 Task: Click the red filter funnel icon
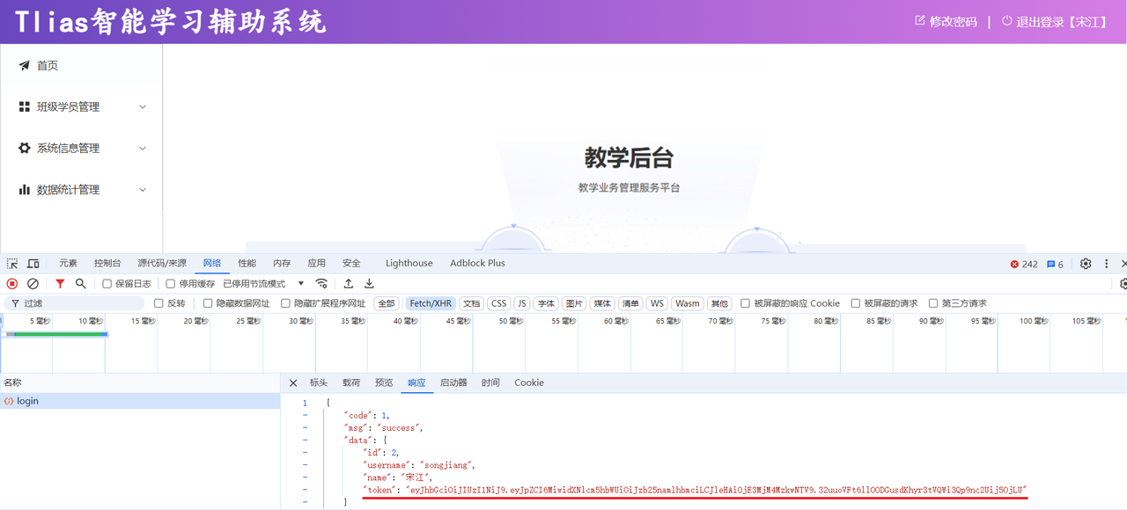[60, 284]
